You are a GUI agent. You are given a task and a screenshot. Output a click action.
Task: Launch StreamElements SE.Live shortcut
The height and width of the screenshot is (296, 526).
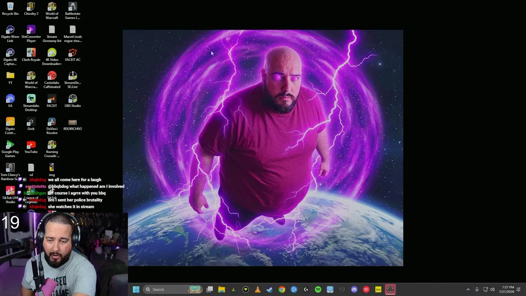[73, 80]
